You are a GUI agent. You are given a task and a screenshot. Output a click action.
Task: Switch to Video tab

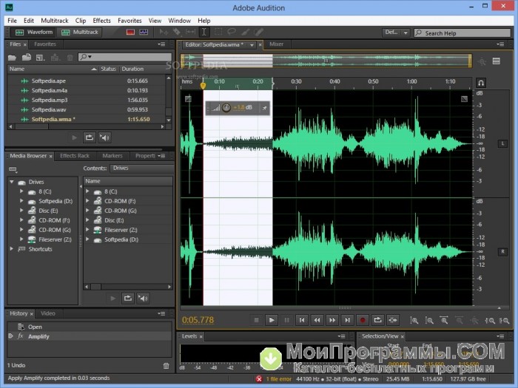tap(48, 313)
